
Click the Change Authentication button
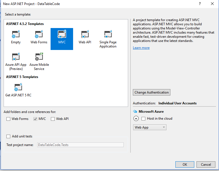pyautogui.click(x=151, y=92)
